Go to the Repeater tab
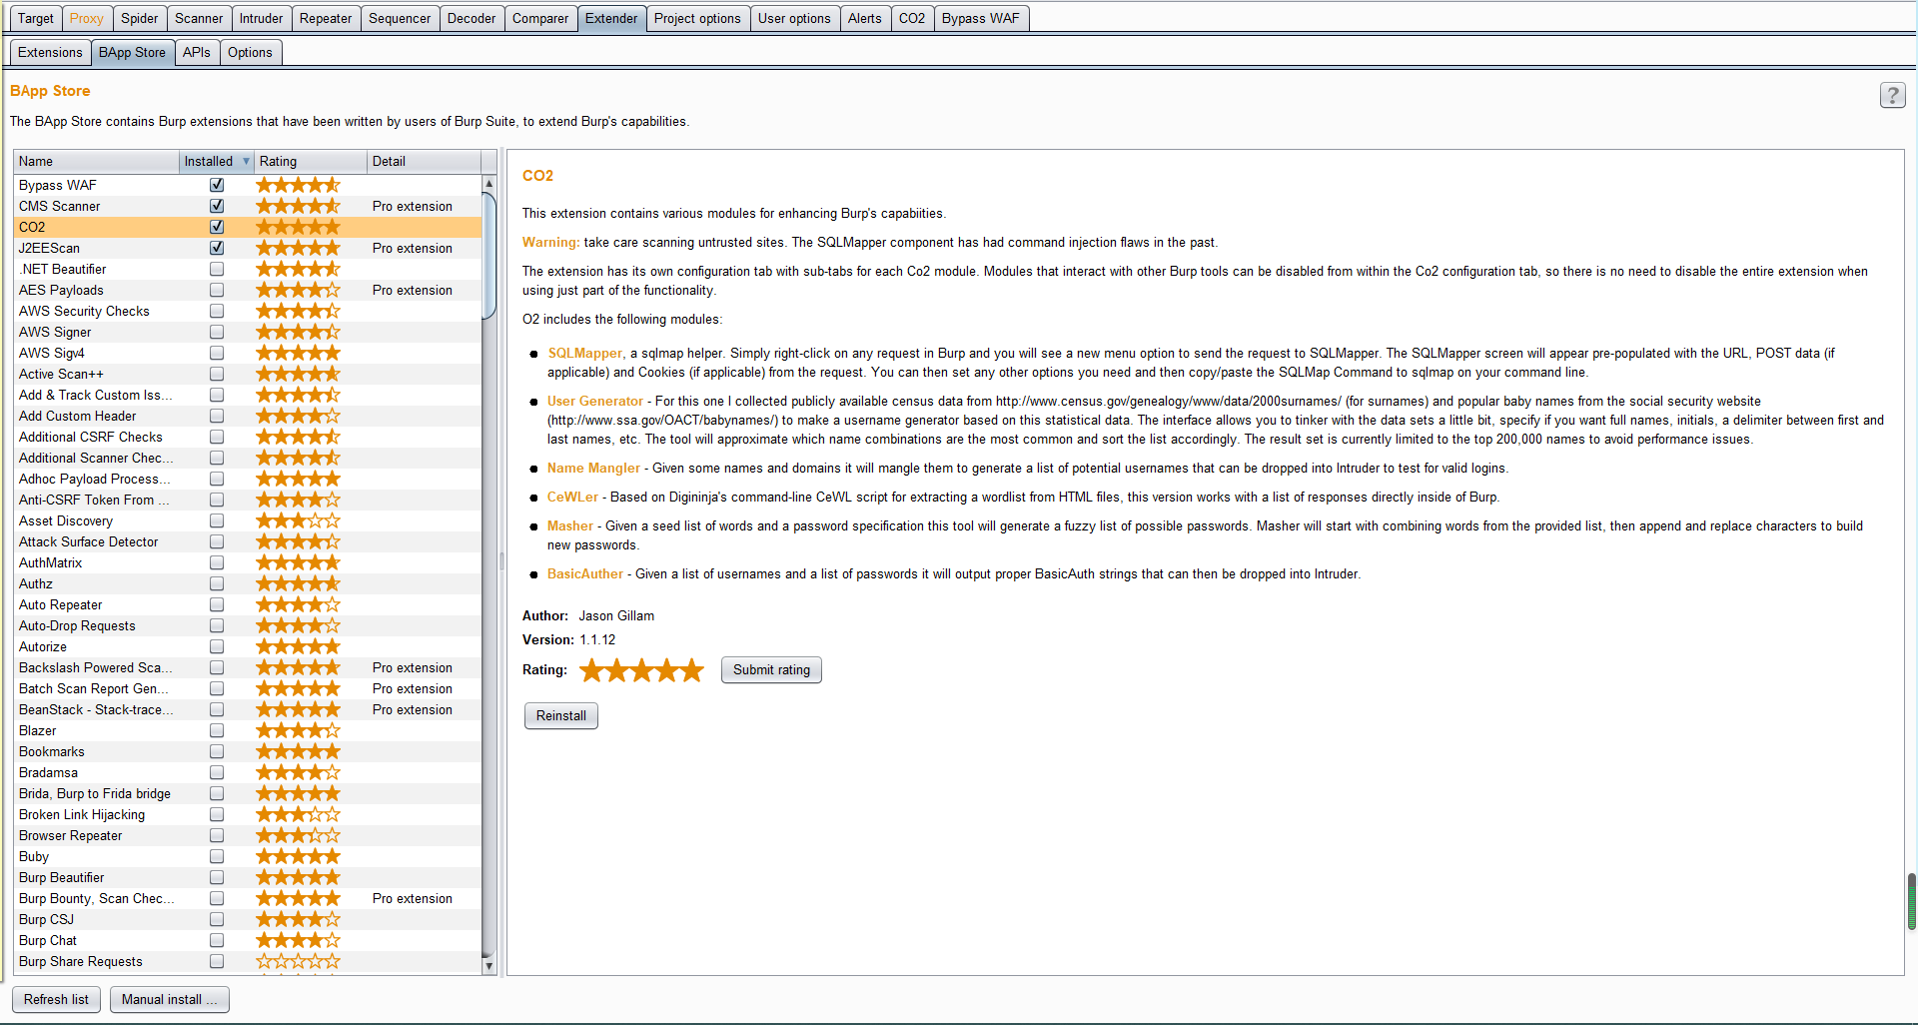 tap(326, 18)
